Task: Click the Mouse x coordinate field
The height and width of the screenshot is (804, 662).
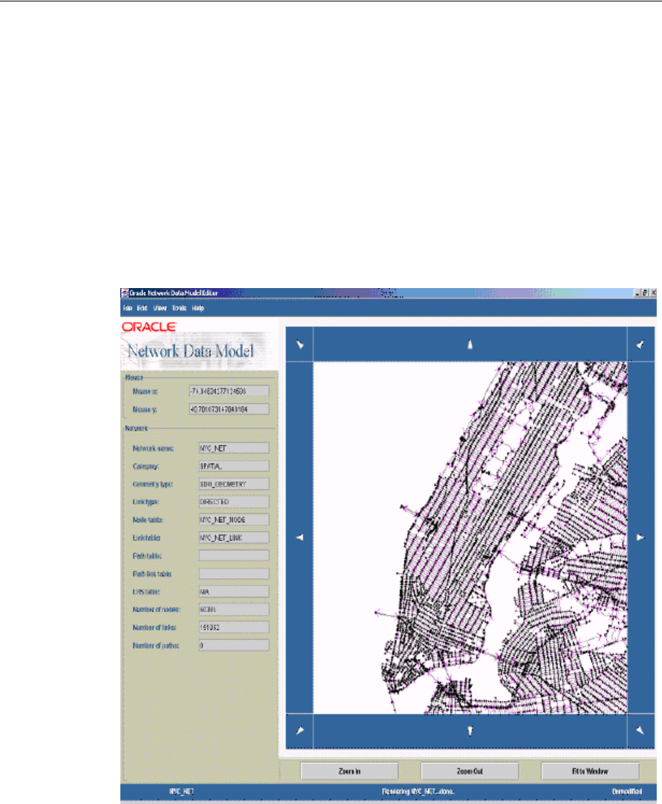Action: click(229, 391)
